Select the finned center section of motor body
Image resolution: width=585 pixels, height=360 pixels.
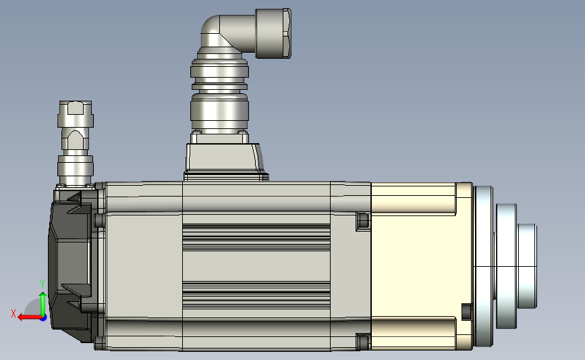(256, 266)
